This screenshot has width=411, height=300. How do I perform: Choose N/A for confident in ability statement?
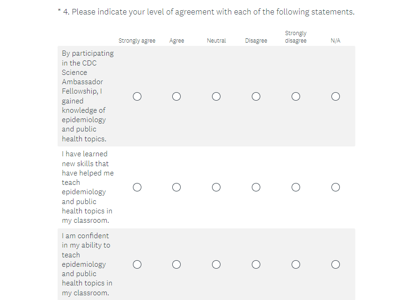point(336,264)
